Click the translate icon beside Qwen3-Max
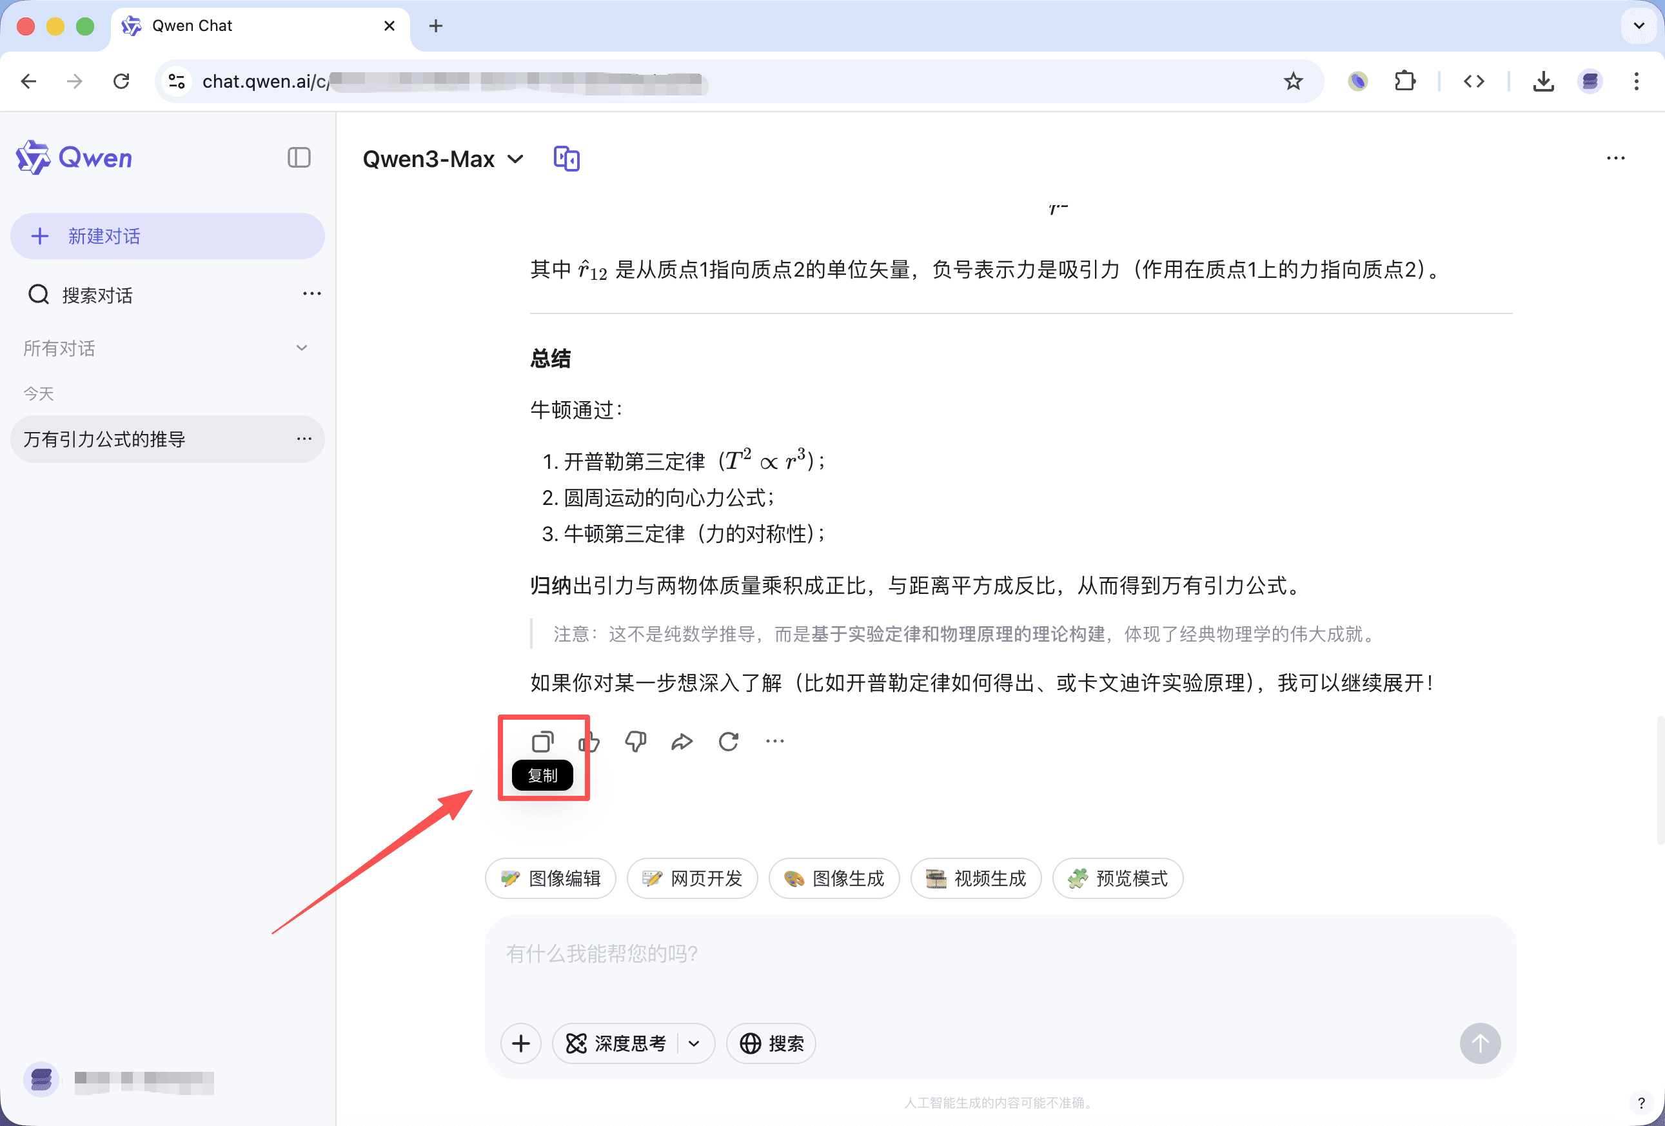The height and width of the screenshot is (1126, 1665). point(566,158)
